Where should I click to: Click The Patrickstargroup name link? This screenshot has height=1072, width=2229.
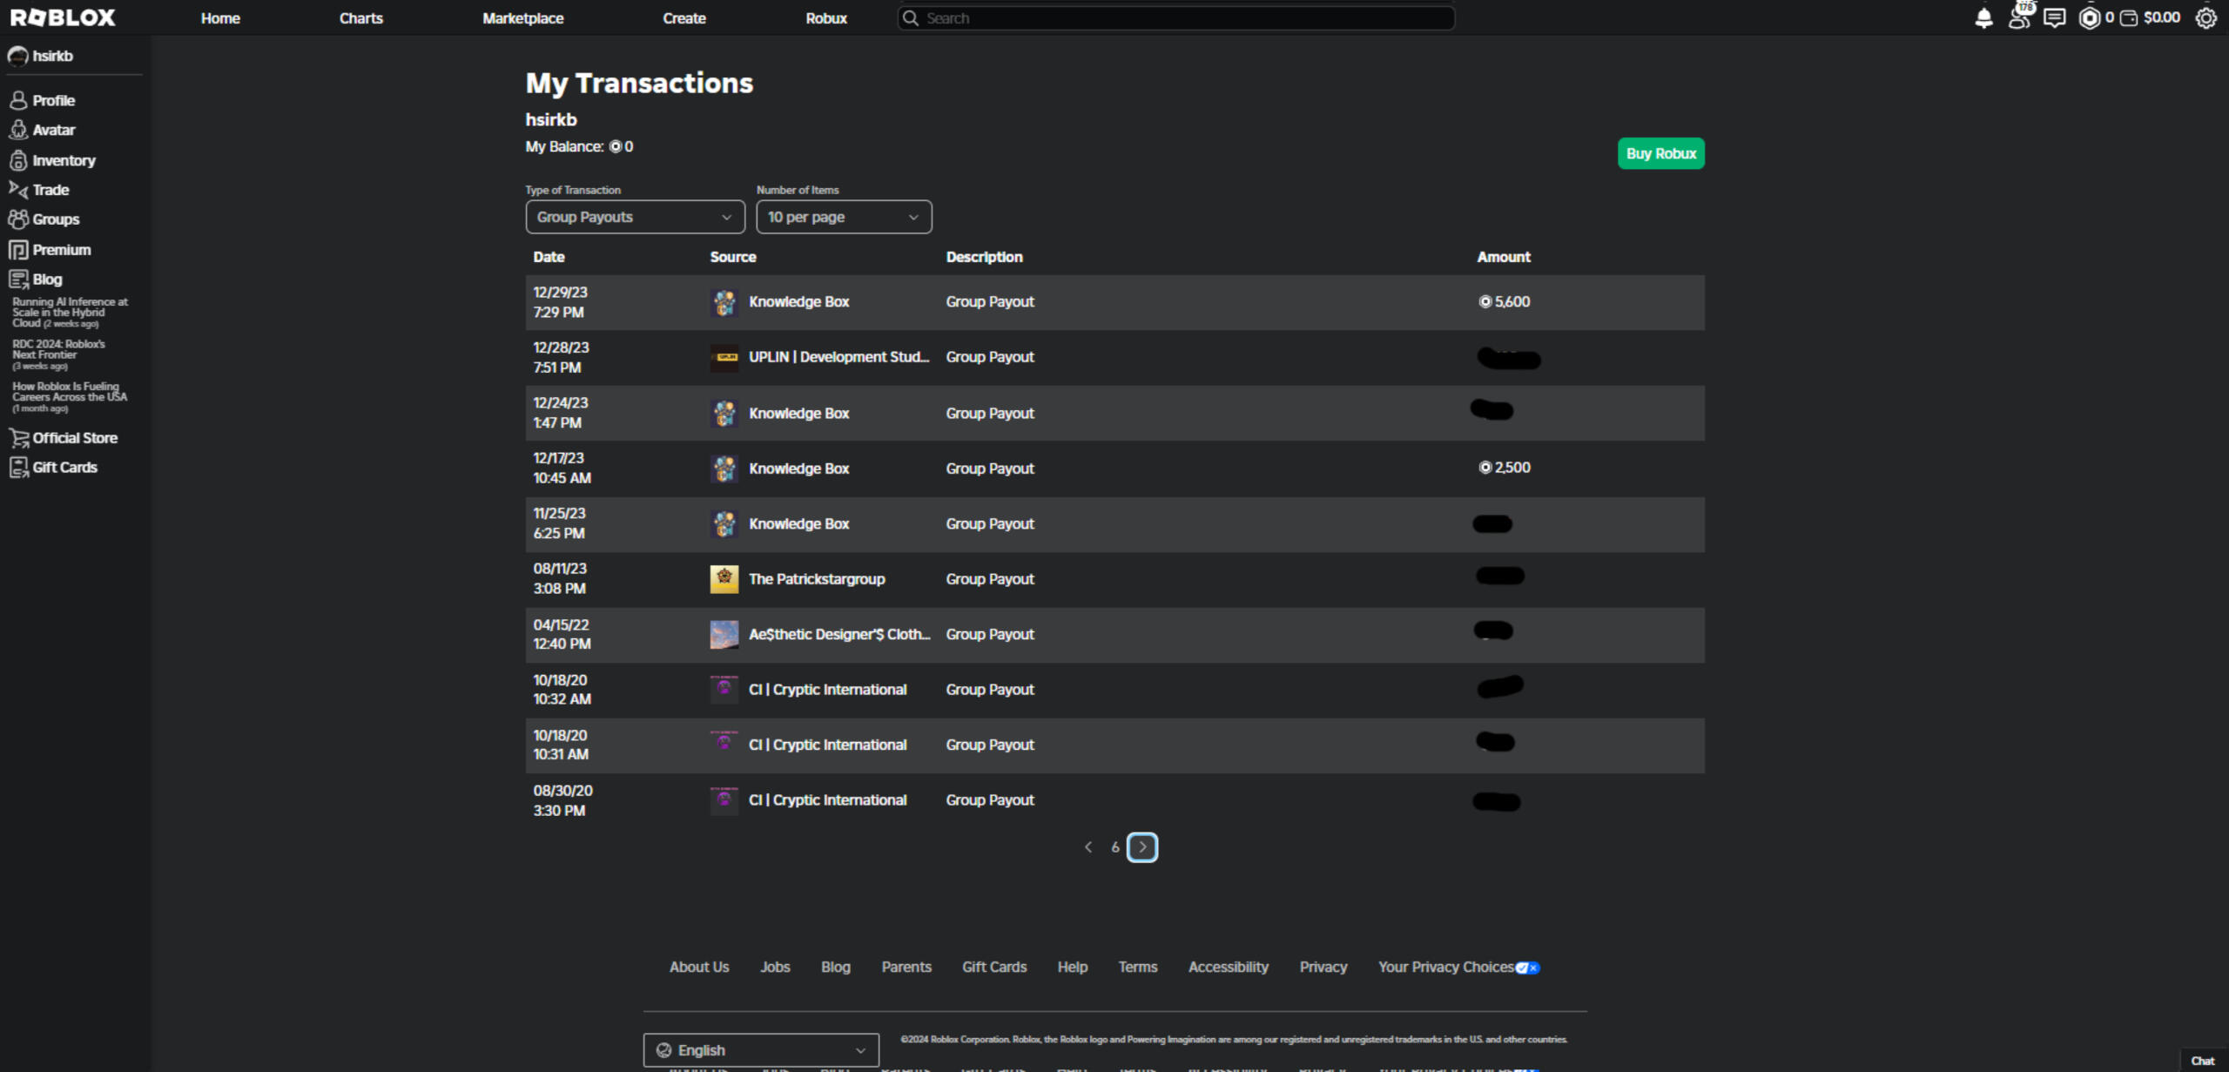pos(817,579)
